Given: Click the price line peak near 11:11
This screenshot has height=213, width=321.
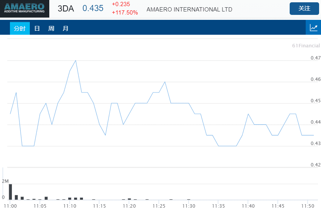Looking at the screenshot, I should tap(76, 61).
